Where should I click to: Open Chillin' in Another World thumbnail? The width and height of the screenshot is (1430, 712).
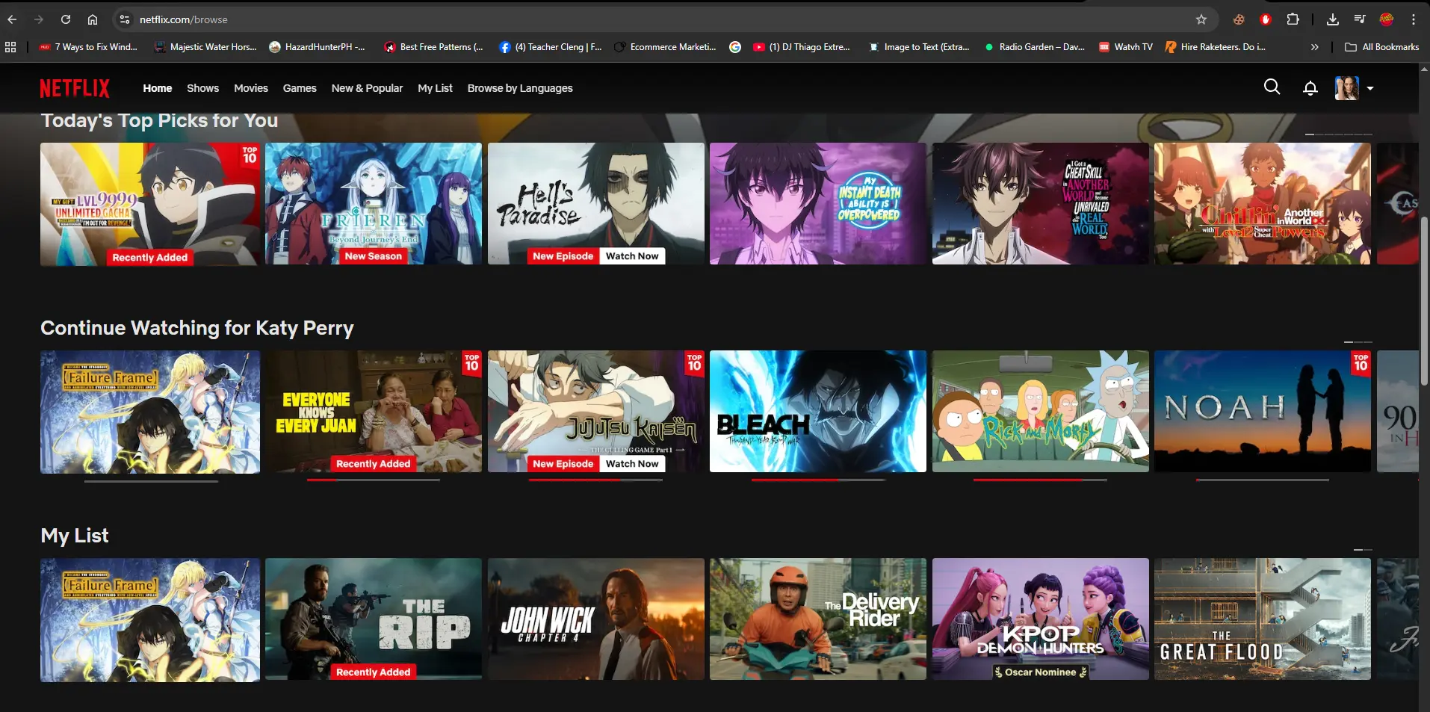click(x=1263, y=203)
